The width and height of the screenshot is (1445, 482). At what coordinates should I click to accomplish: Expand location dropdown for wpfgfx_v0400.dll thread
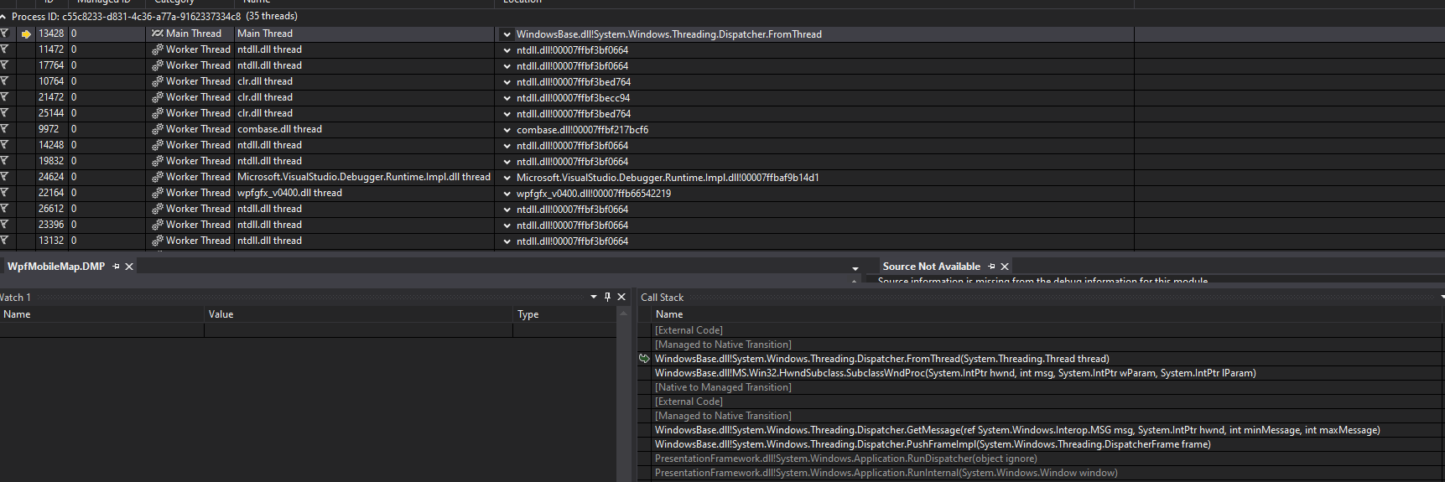(507, 194)
